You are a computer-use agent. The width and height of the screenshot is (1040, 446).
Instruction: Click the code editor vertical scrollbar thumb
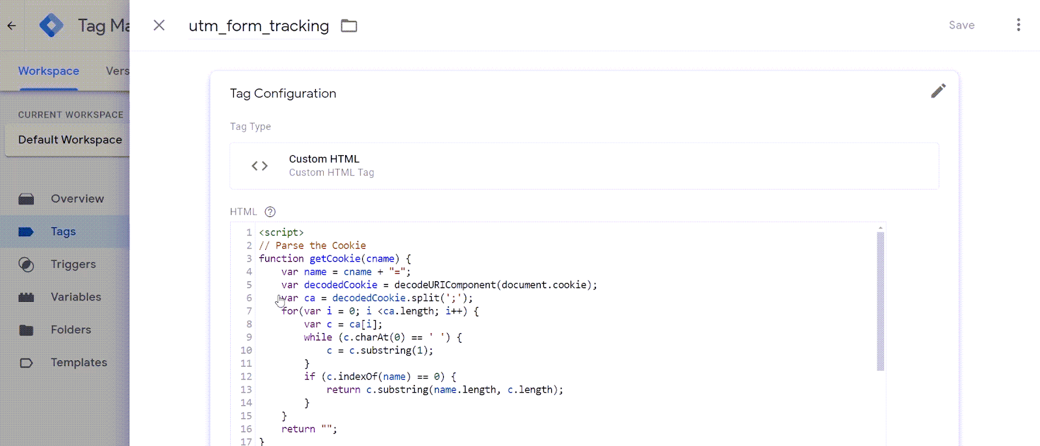pyautogui.click(x=881, y=301)
